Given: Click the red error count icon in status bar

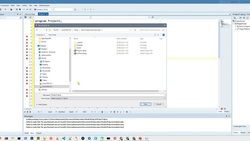Looking at the screenshot, I should (x=114, y=112).
